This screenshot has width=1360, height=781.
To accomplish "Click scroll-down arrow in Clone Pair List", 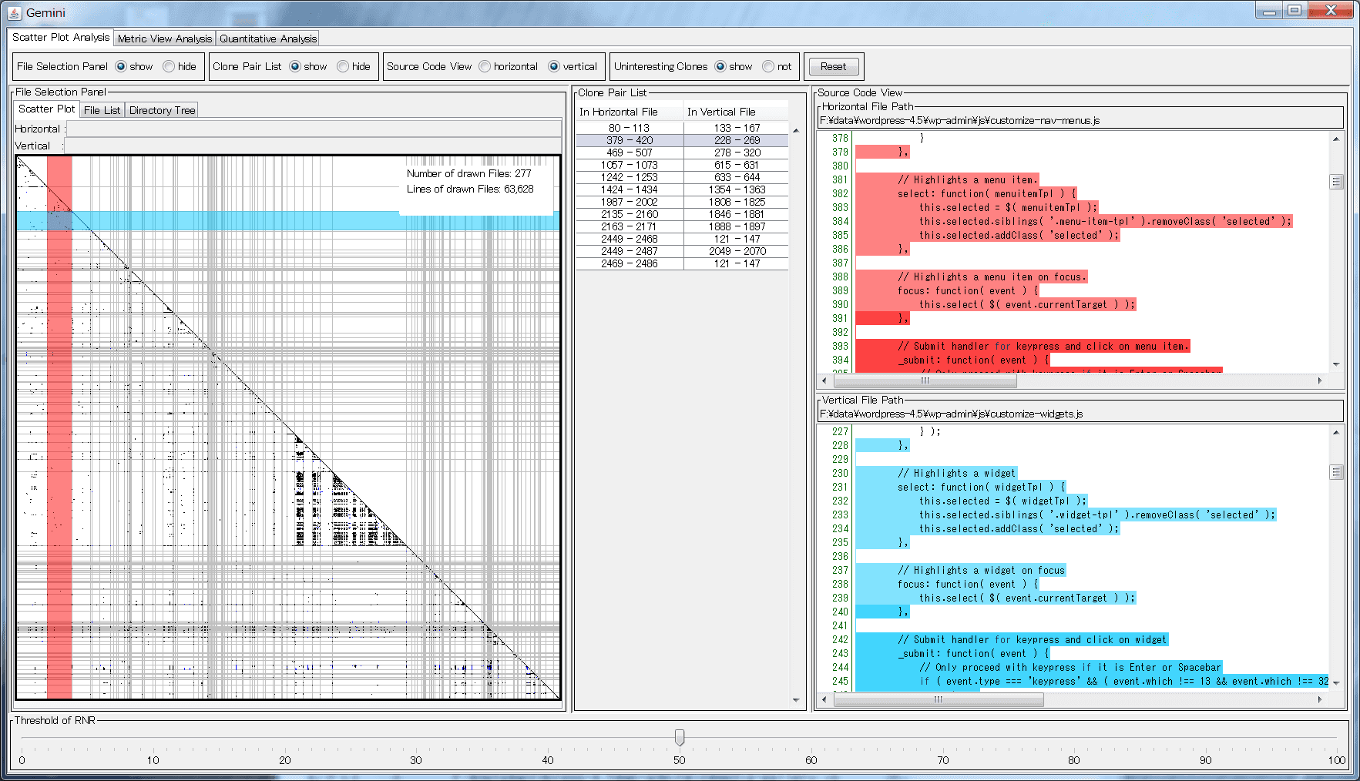I will [796, 700].
